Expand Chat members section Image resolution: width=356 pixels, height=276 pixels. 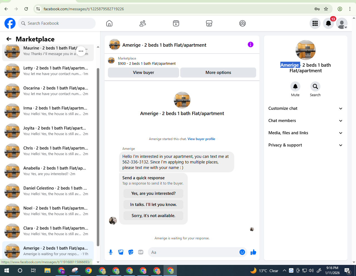tap(306, 121)
